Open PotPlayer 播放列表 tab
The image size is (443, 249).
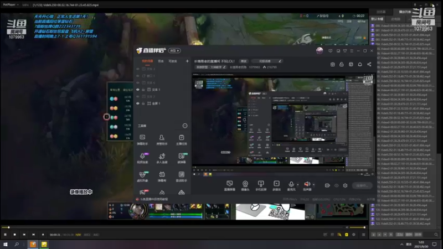[405, 12]
